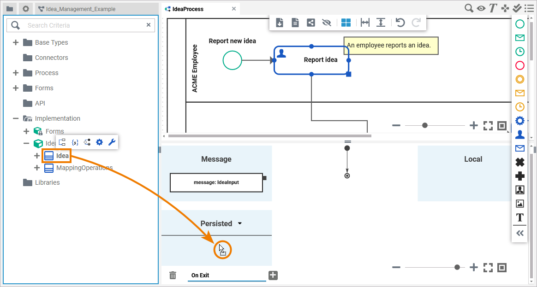Screen dimensions: 537x287
Task: Select the red end event shape
Action: click(x=519, y=65)
